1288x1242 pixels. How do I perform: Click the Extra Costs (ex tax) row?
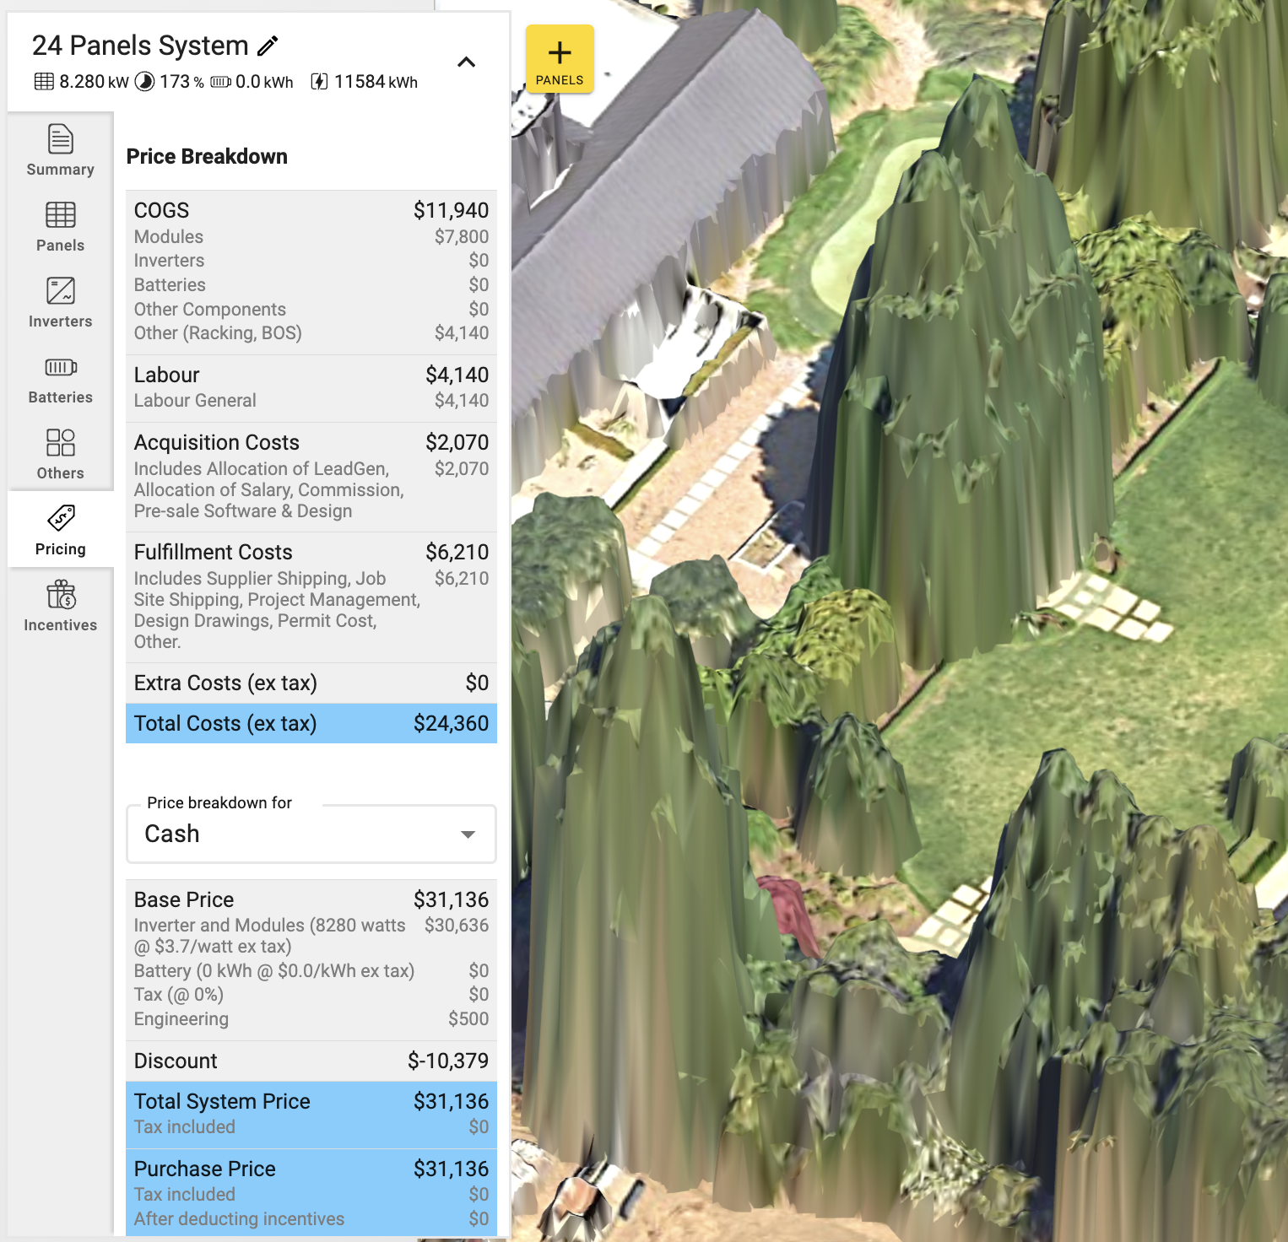(x=311, y=683)
